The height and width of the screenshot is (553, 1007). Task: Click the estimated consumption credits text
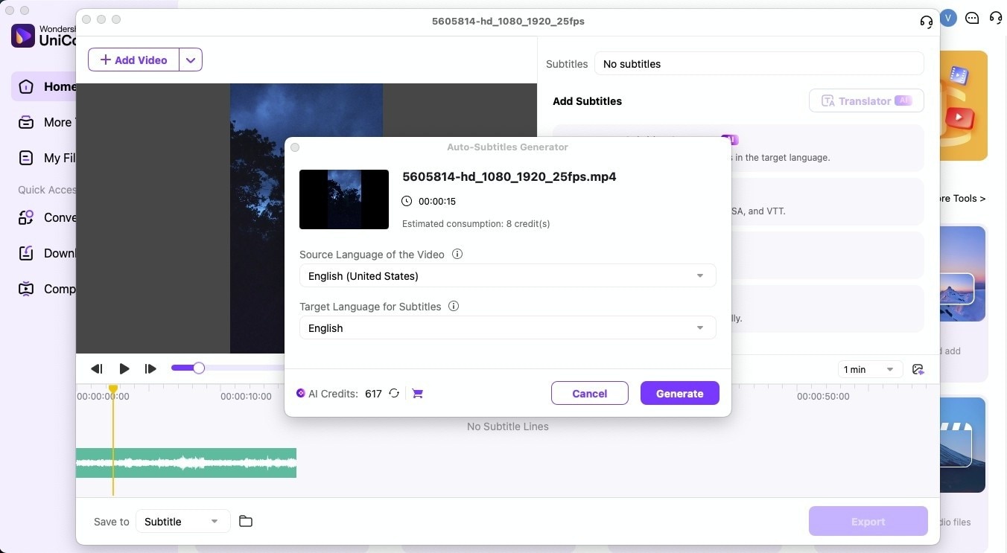[476, 223]
